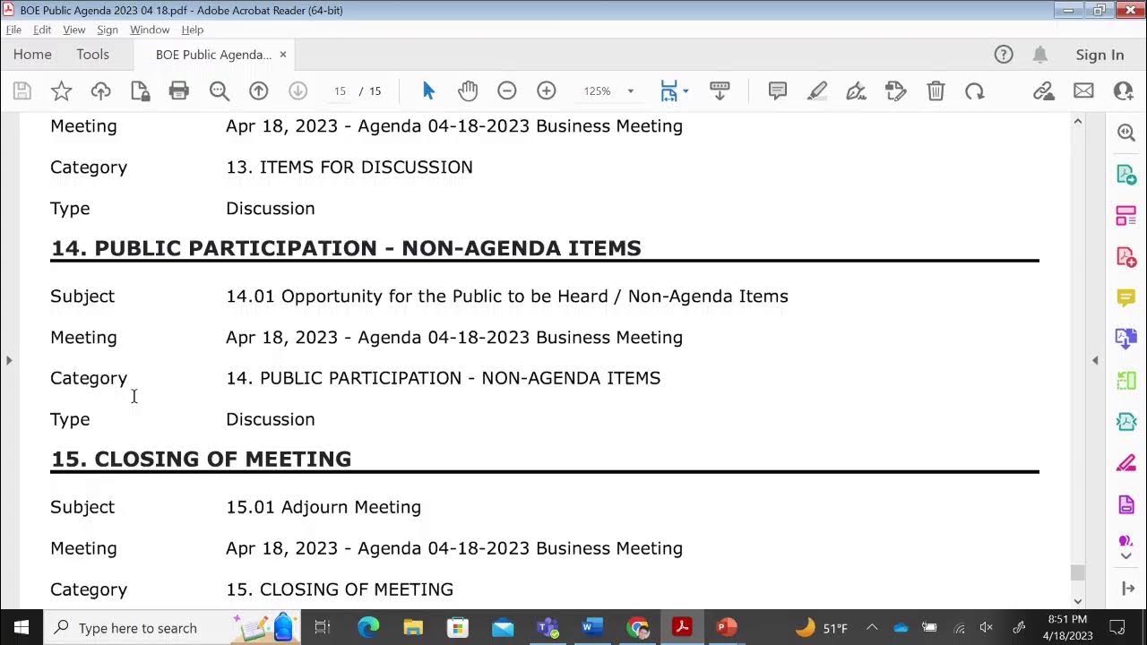The width and height of the screenshot is (1147, 645).
Task: Click the scrolling mode keyboard icon
Action: point(720,90)
